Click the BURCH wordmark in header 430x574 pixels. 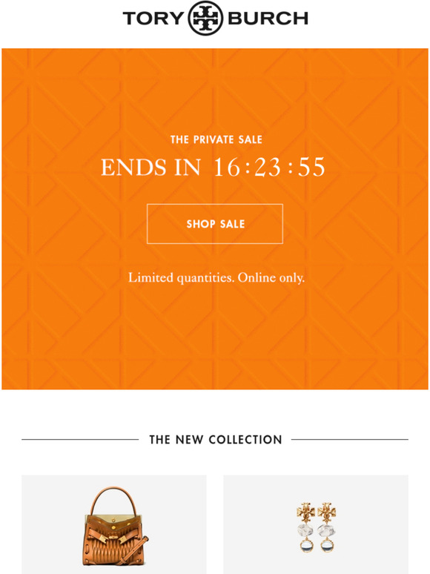pos(268,19)
